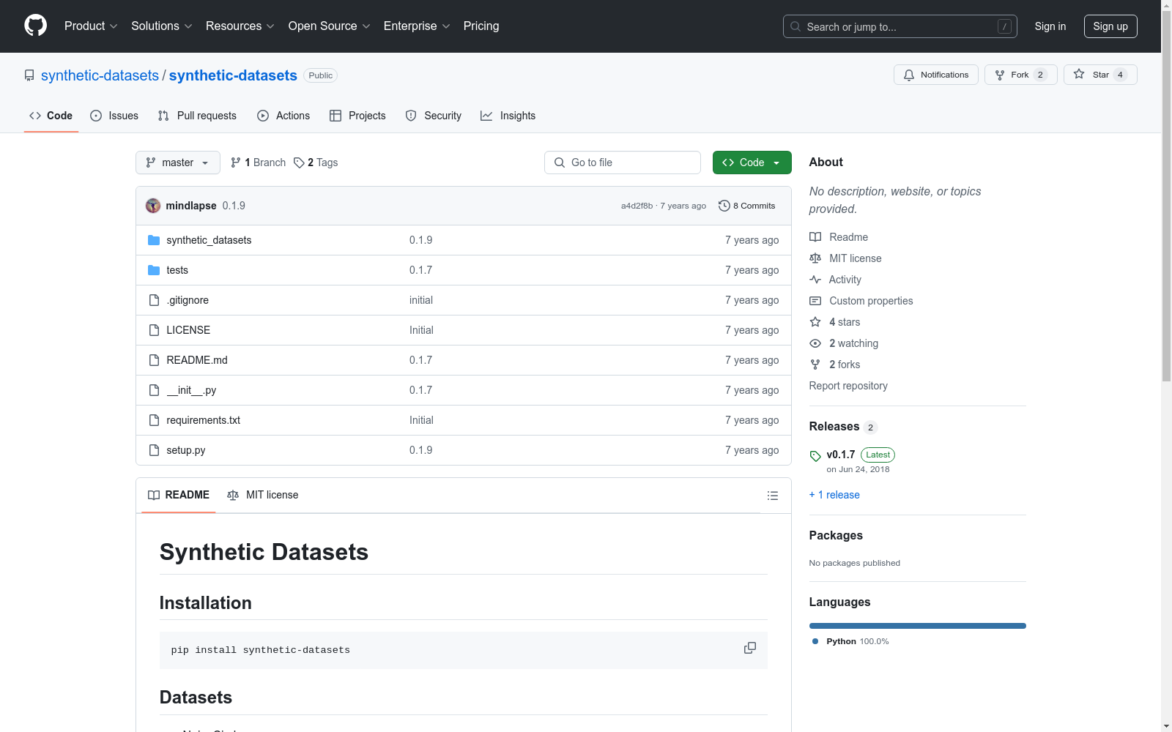Click the mindlapse avatar image
Image resolution: width=1172 pixels, height=732 pixels.
[153, 206]
